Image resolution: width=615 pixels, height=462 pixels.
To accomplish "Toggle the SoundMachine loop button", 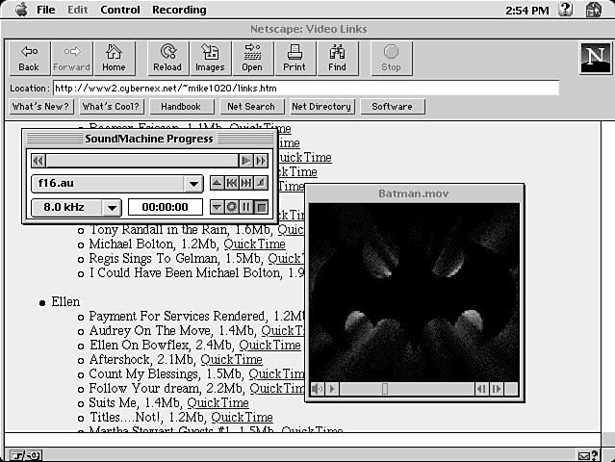I will click(232, 207).
